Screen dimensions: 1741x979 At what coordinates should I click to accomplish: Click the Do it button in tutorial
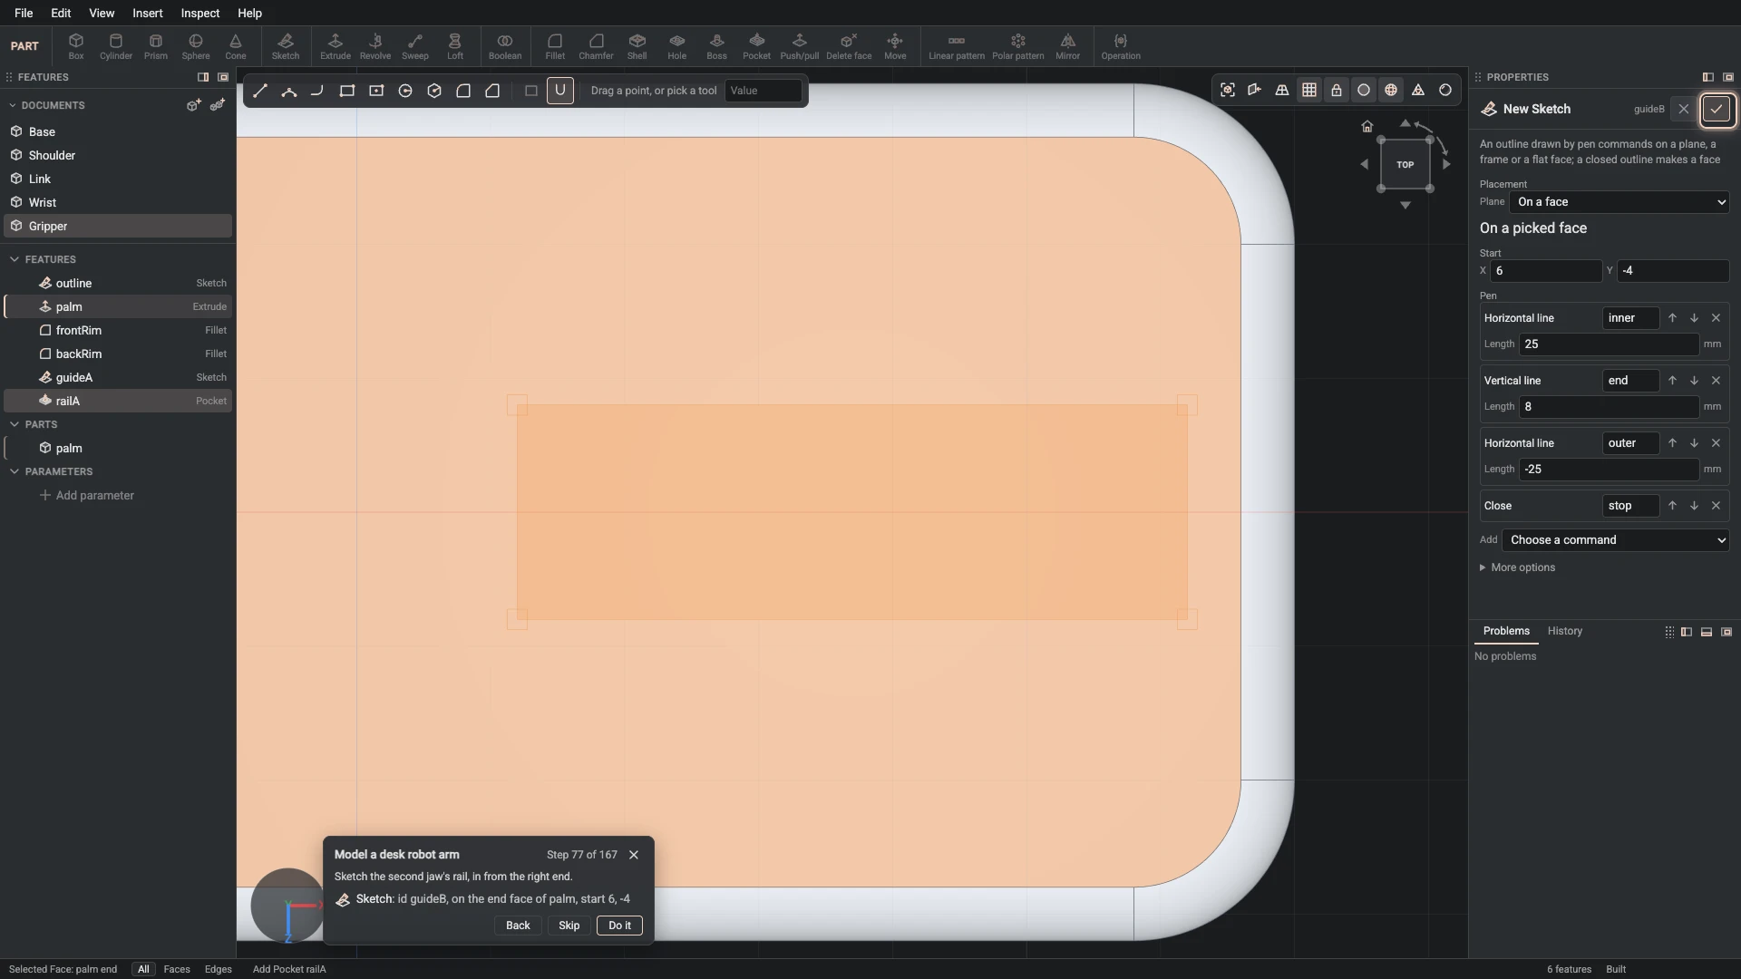619,926
